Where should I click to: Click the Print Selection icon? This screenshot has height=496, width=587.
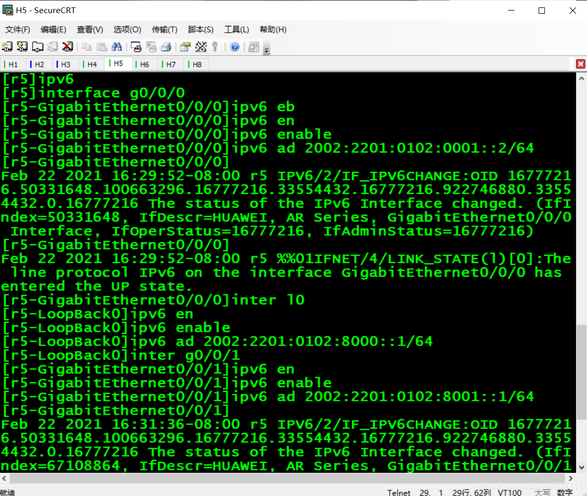[151, 47]
